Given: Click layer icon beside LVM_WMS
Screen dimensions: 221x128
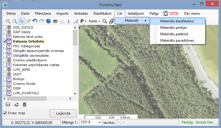Looking at the screenshot, I should 9,70.
